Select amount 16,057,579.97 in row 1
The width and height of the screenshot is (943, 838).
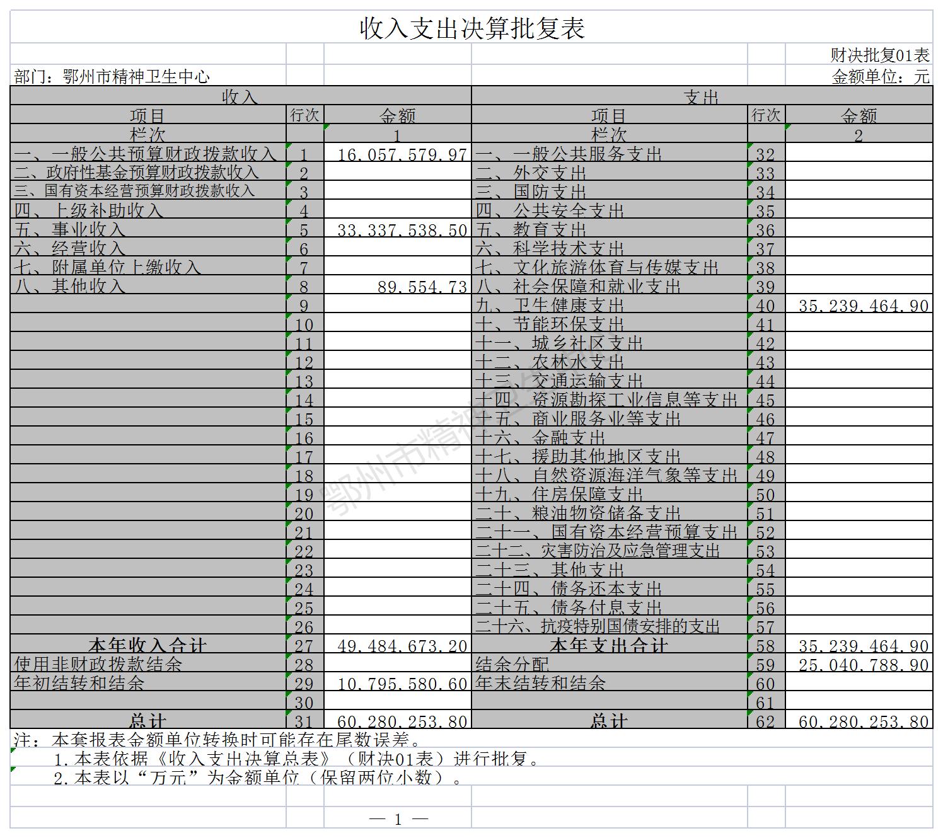click(x=398, y=153)
